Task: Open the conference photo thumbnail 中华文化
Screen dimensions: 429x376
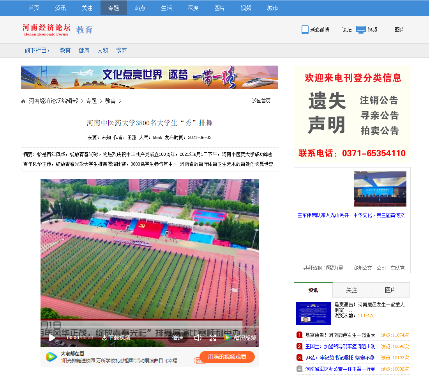Action: point(380,189)
